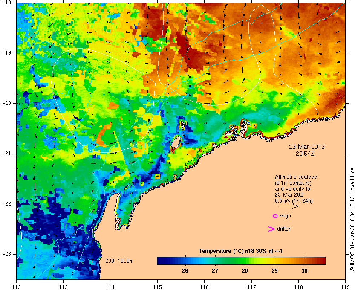The image size is (358, 290).
Task: Click the 116 longitude axis label
Action: tap(204, 287)
